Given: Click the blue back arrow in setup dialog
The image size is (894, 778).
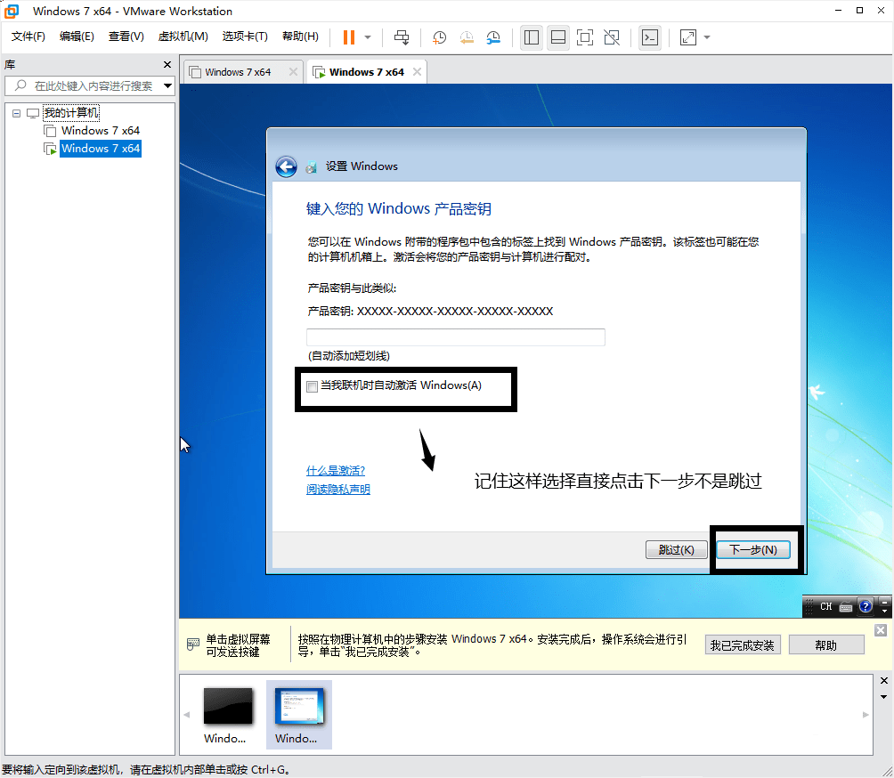Looking at the screenshot, I should (x=286, y=167).
